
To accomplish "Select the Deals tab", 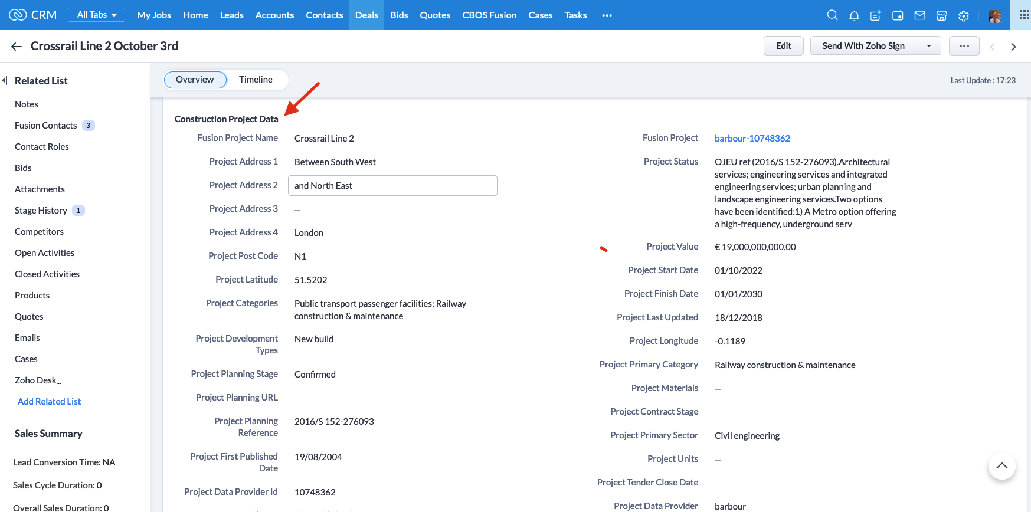I will coord(366,15).
